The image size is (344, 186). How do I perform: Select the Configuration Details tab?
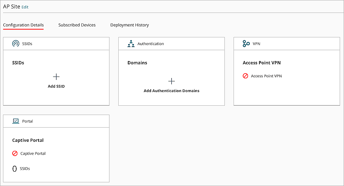point(23,25)
